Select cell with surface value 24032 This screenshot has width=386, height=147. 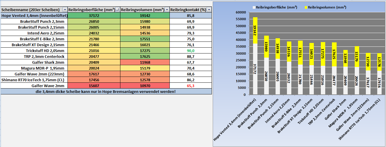[x=94, y=33]
